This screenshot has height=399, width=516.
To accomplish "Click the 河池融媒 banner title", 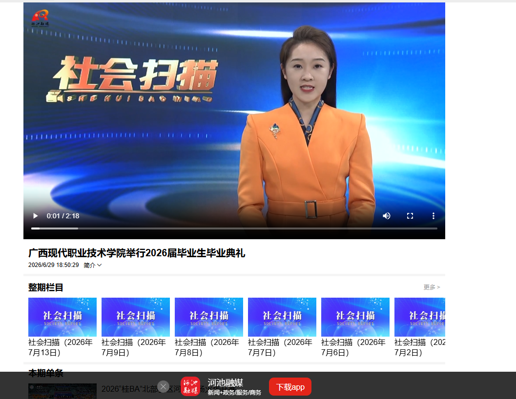I will [226, 382].
